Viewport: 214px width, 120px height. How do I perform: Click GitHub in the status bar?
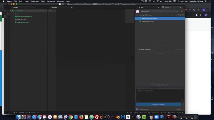tap(172, 113)
